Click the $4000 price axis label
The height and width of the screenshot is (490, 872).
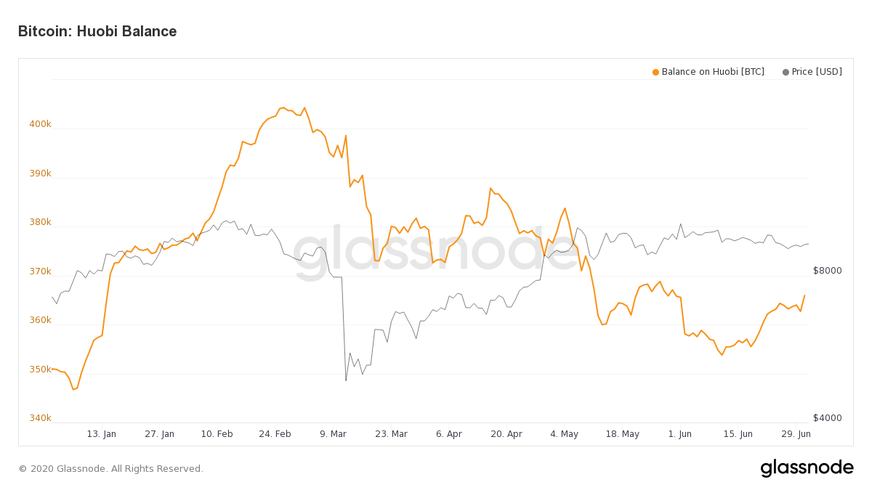click(827, 418)
